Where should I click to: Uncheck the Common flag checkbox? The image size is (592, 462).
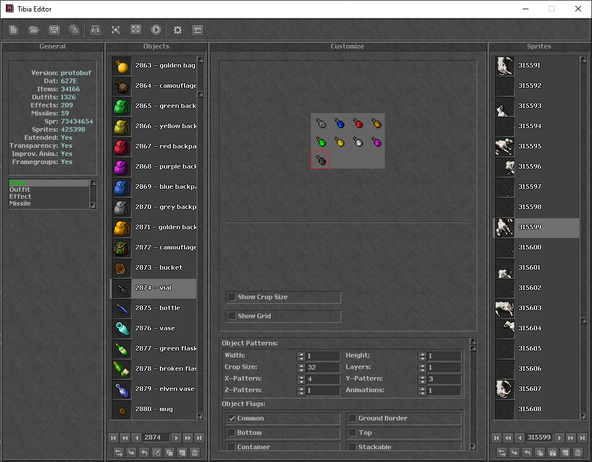click(x=232, y=419)
